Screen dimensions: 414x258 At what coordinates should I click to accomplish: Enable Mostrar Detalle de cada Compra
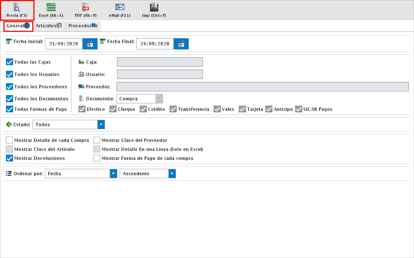10,140
